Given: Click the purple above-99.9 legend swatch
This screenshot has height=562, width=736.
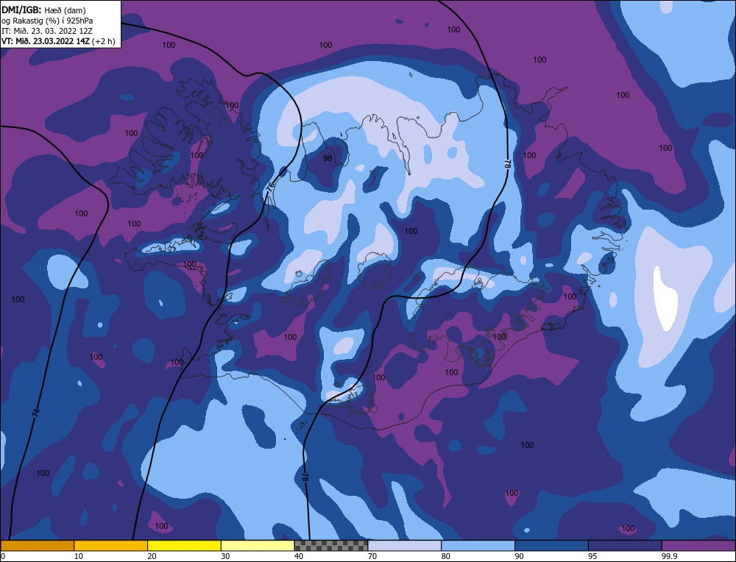Looking at the screenshot, I should pos(698,546).
